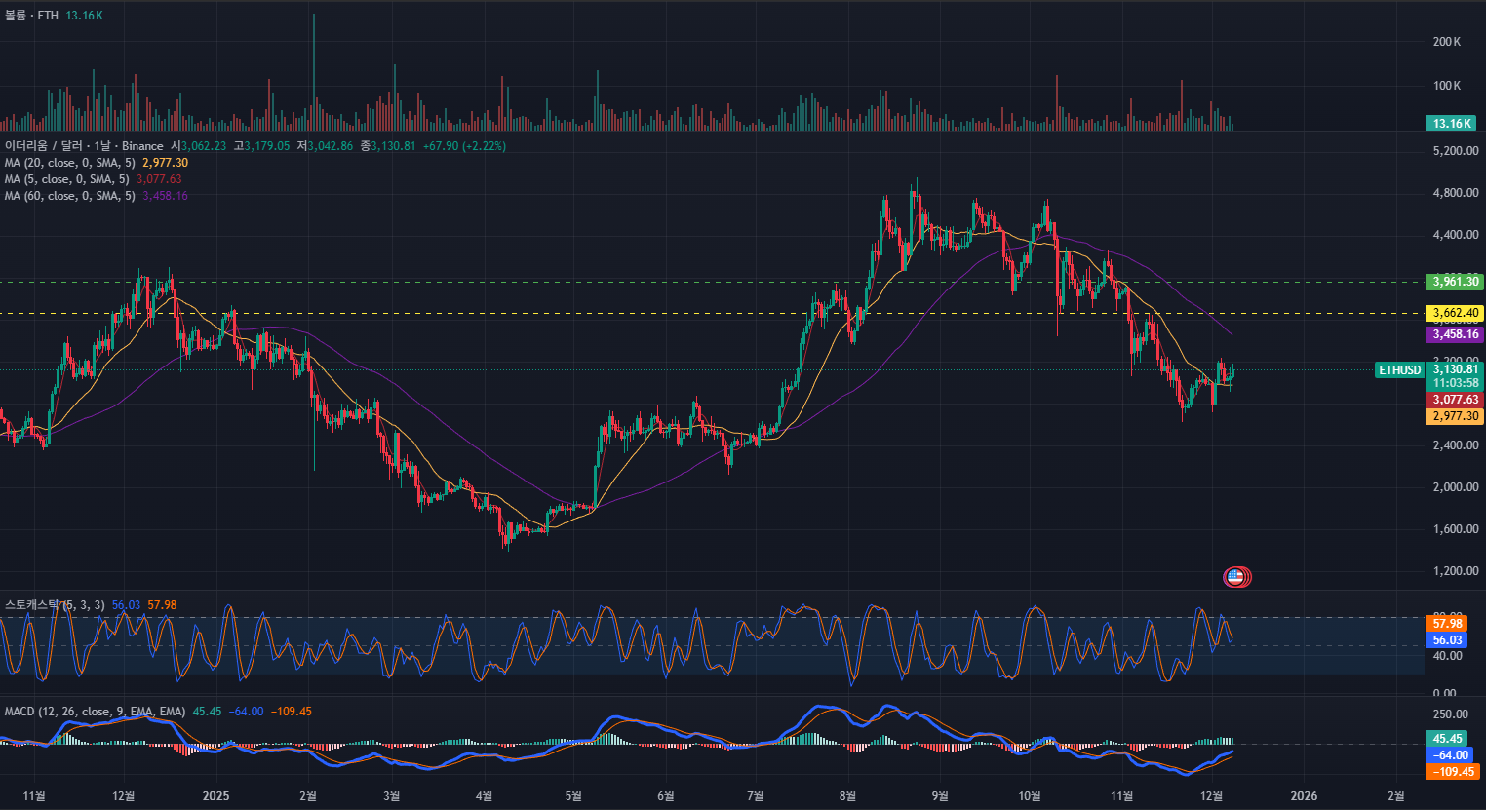Click the green 45.45 MACD axis label
Screen dimensions: 1486x810
point(1447,739)
